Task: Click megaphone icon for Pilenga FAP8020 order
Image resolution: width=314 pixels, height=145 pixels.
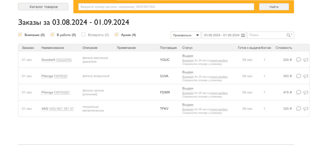Action: click(x=305, y=76)
